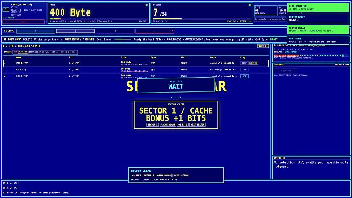Click the WAIT tick popup
352x198 pixels.
176,85
